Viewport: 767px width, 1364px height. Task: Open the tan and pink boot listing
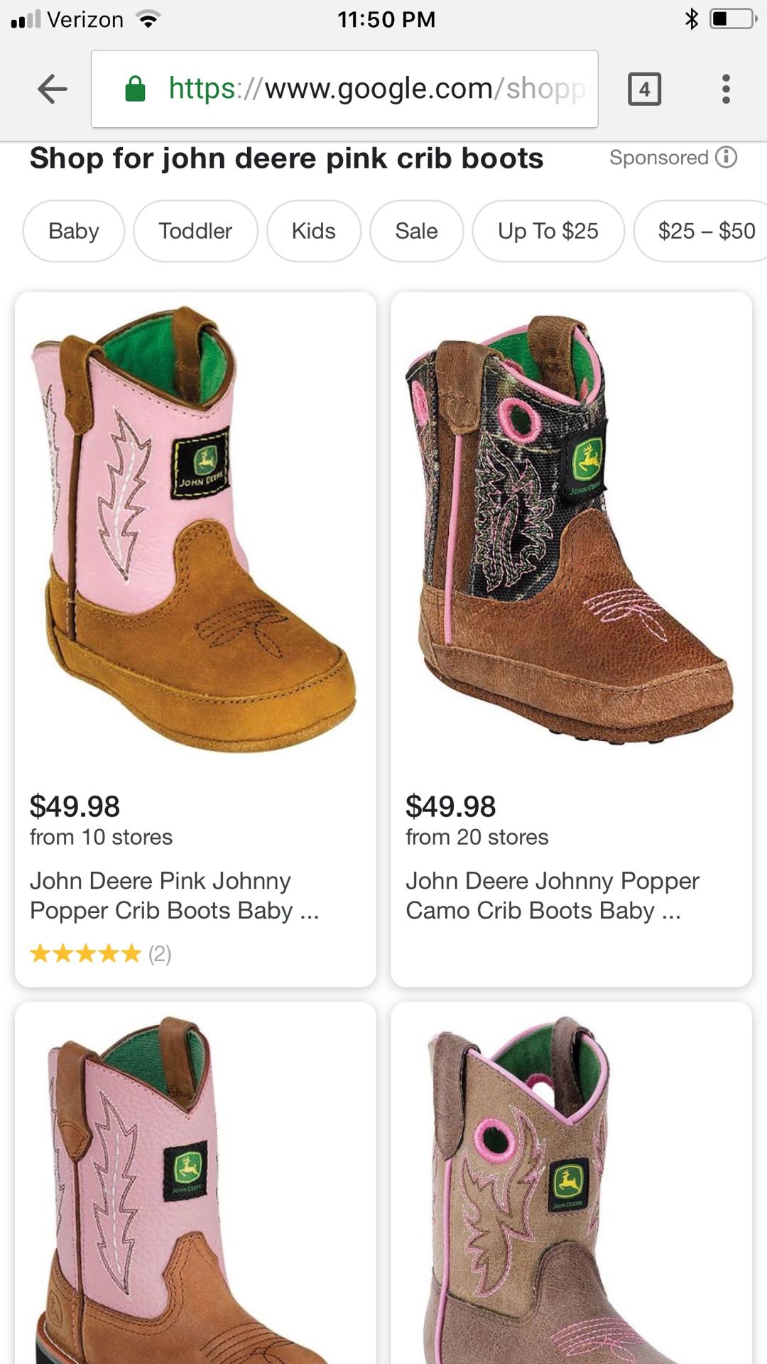click(571, 1183)
